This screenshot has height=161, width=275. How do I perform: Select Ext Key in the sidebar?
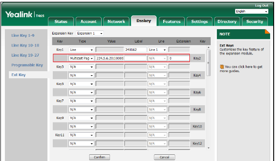[x=19, y=75]
